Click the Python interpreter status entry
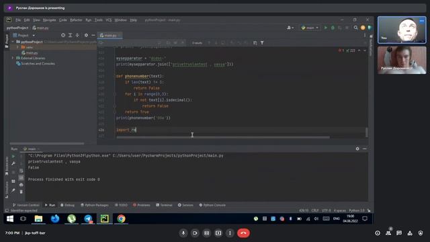 point(357,210)
